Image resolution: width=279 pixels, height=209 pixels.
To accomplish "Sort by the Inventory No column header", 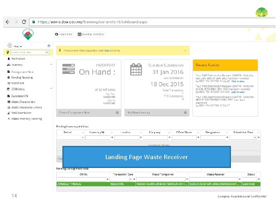I will pos(99,132).
